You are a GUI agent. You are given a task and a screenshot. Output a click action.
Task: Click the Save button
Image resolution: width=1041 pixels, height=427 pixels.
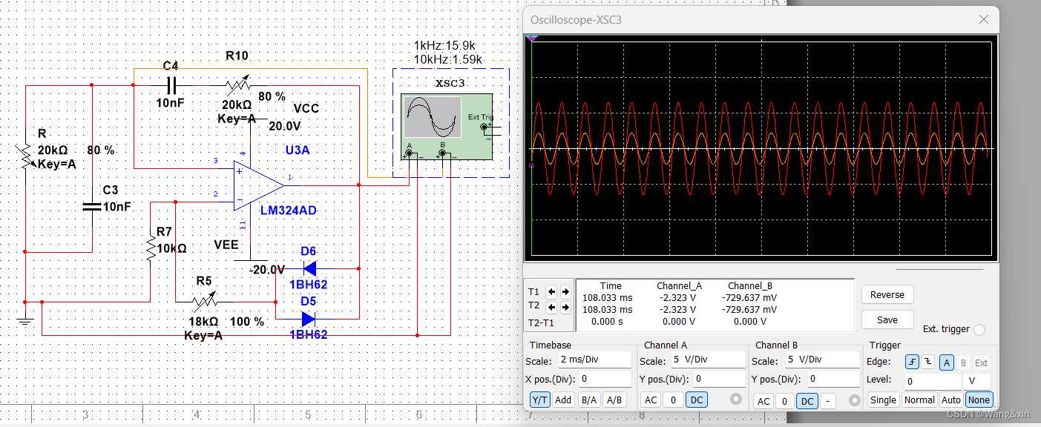coord(887,320)
